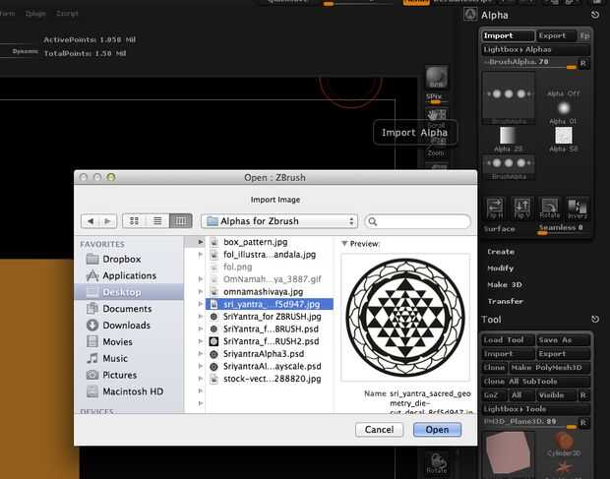This screenshot has width=610, height=479.
Task: Go back in file dialog
Action: [x=91, y=221]
